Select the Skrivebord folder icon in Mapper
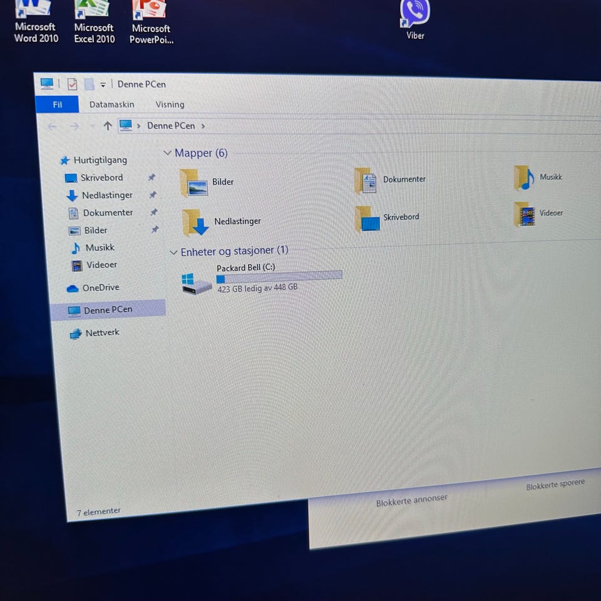 click(x=367, y=219)
